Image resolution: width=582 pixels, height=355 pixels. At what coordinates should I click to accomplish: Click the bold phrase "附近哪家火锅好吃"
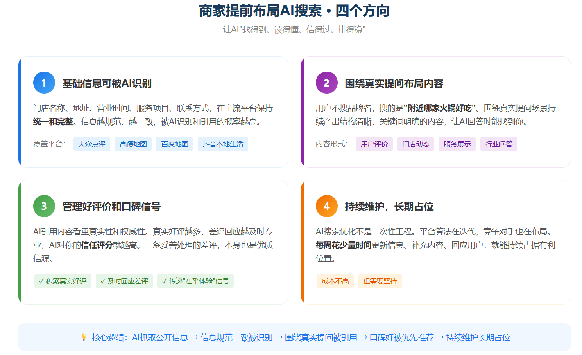pyautogui.click(x=439, y=108)
